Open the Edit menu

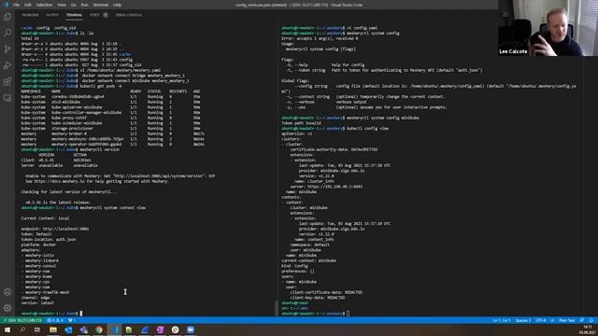(x=28, y=5)
